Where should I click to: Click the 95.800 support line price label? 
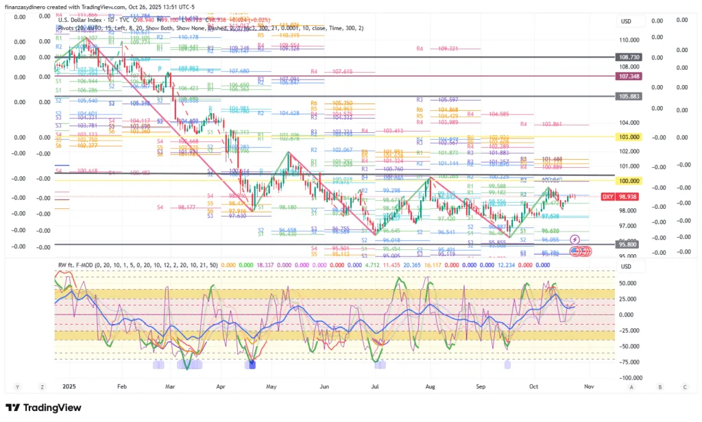[627, 244]
